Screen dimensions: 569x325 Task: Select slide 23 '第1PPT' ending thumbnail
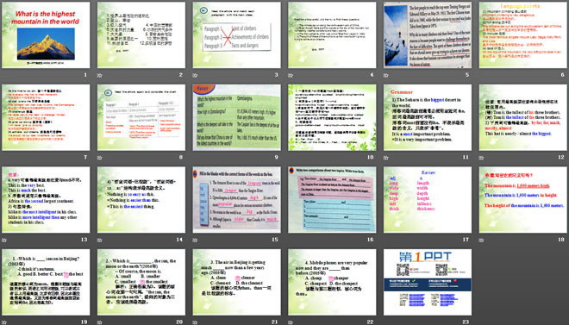pos(428,282)
